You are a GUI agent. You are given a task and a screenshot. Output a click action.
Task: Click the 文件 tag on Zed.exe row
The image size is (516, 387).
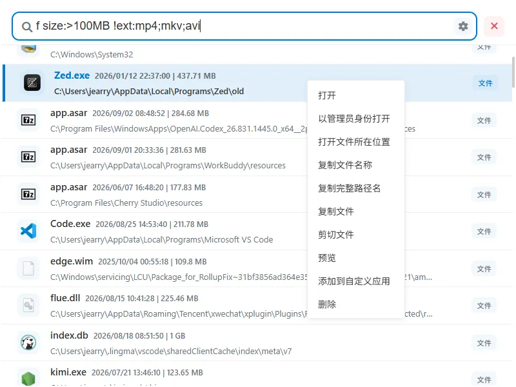485,83
